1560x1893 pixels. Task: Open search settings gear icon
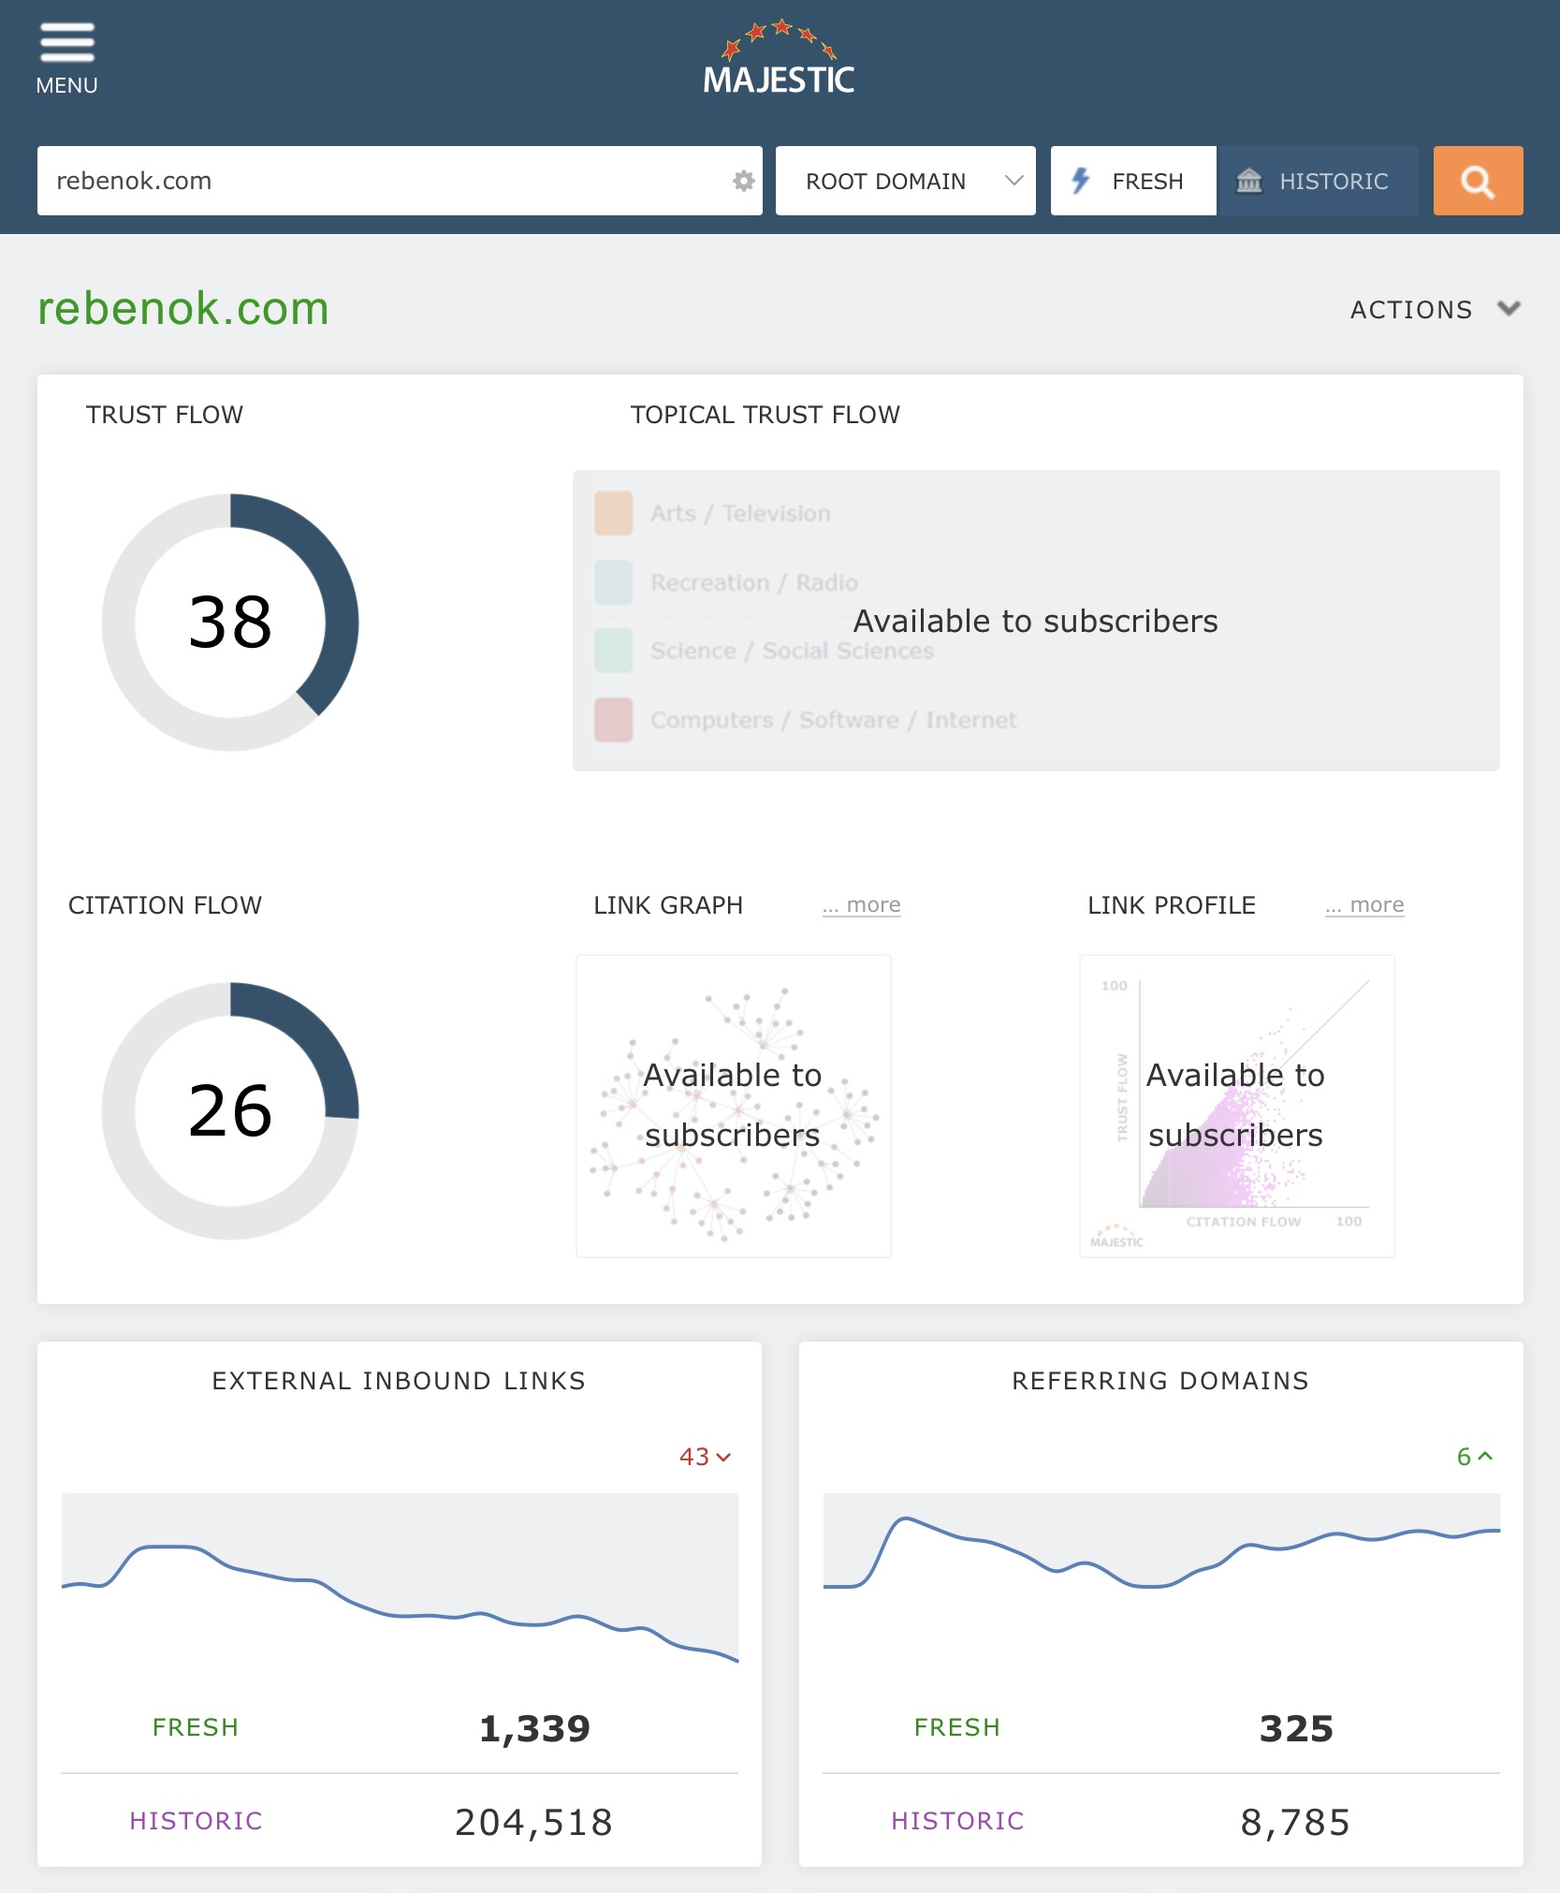743,181
